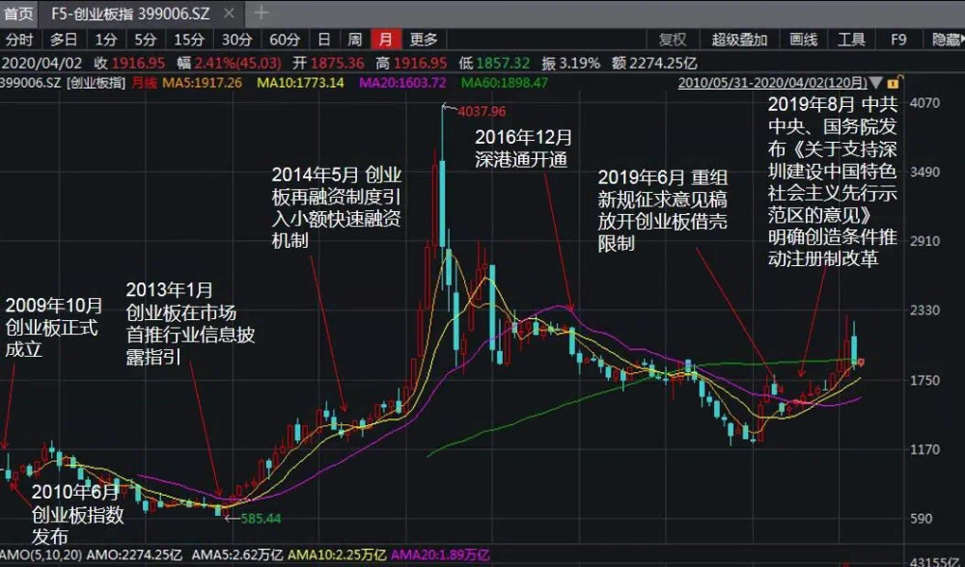Select the highlighted 月 monthly period

pos(386,40)
